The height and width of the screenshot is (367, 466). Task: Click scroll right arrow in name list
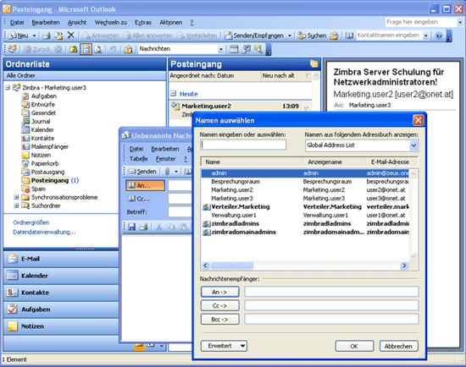404,266
